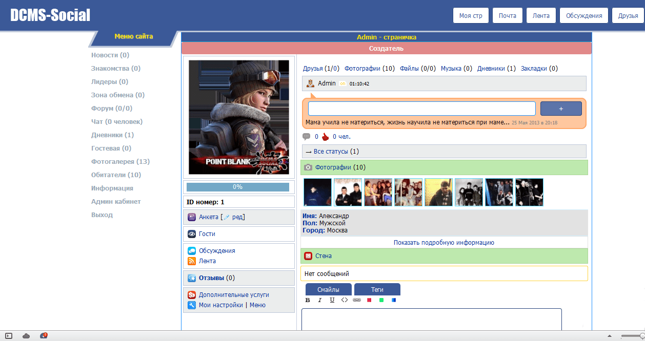645x341 pixels.
Task: Click the pencil edit icon in Анкета row
Action: [x=227, y=217]
